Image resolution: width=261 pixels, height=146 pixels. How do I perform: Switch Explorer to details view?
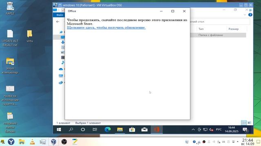pos(244,122)
